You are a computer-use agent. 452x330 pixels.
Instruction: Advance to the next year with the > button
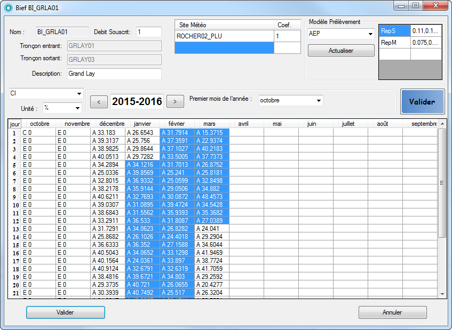click(x=175, y=102)
